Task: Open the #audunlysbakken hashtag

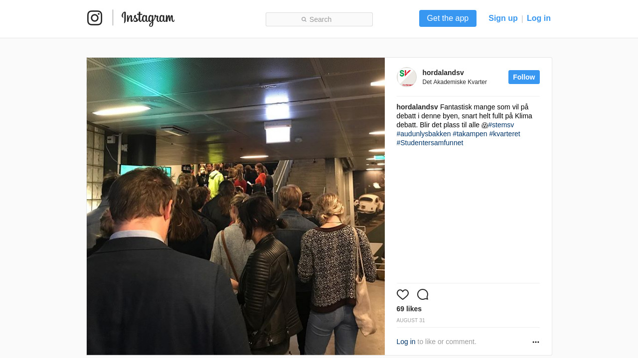Action: (x=424, y=134)
